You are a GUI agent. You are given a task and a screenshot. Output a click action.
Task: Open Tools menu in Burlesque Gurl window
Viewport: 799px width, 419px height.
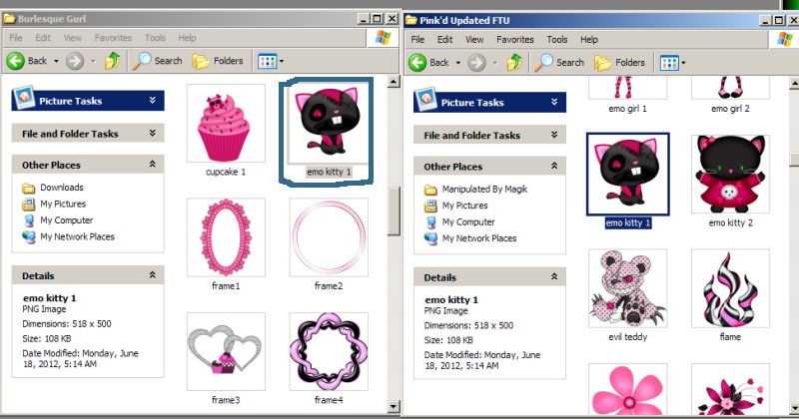(155, 38)
